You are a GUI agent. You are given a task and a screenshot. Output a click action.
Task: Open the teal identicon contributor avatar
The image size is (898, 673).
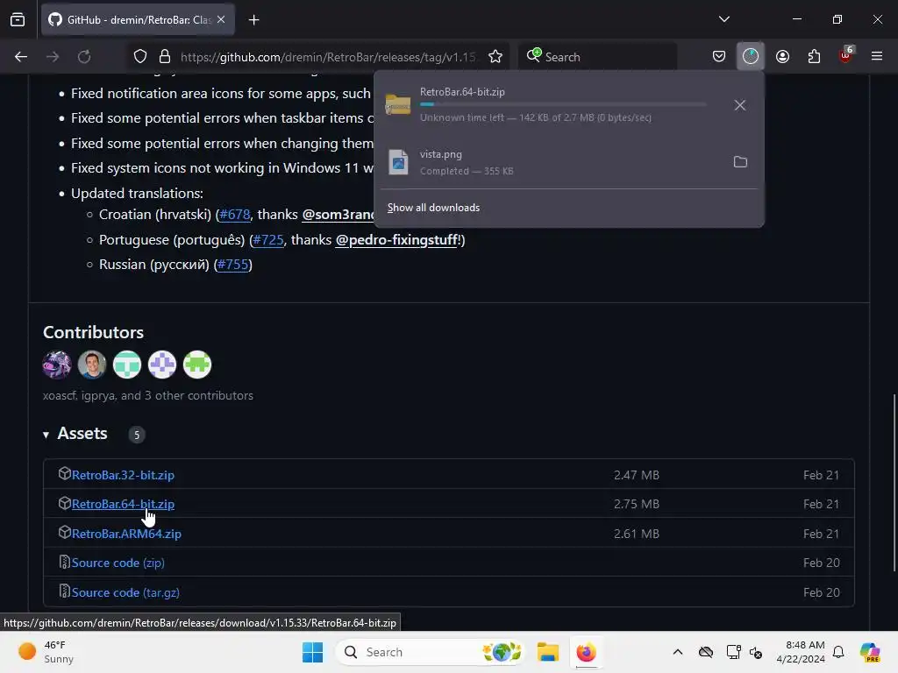pyautogui.click(x=127, y=365)
